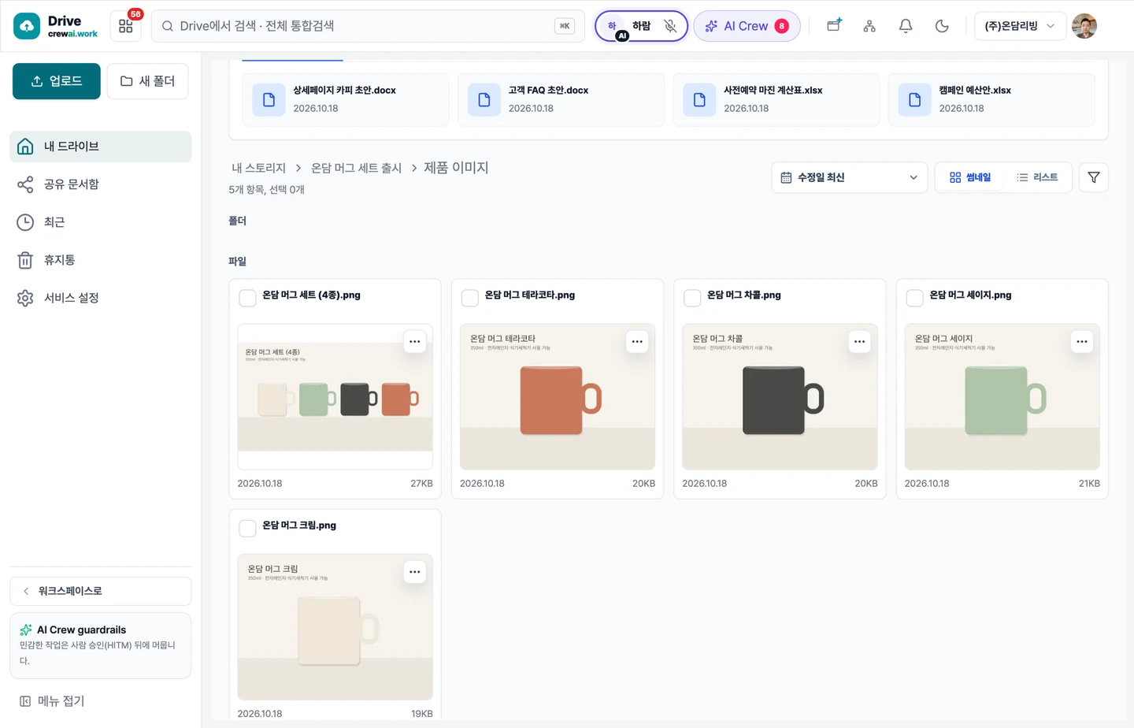Open the filter funnel icon
The height and width of the screenshot is (728, 1134).
click(x=1094, y=177)
